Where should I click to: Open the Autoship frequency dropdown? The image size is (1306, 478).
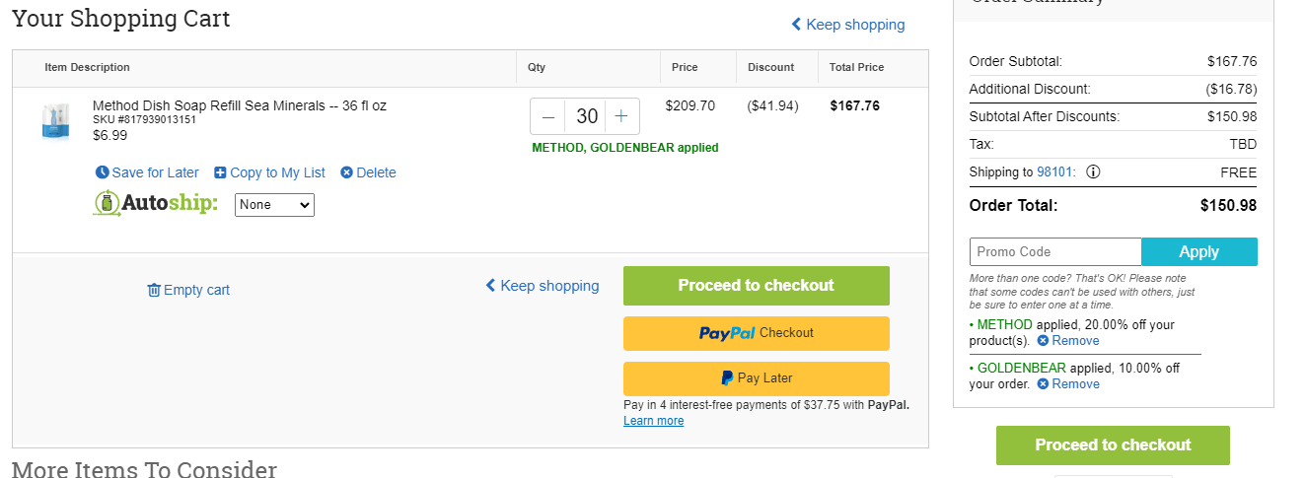coord(274,205)
